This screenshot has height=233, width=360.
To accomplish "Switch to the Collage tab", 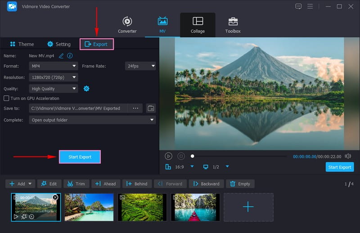I will point(198,25).
